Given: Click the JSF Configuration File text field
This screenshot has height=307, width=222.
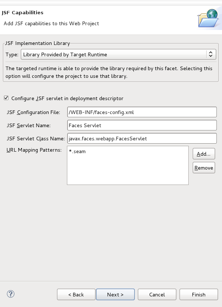Looking at the screenshot, I should 142,112.
